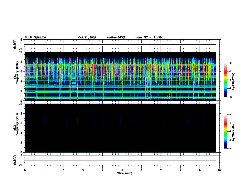Click the color scale bar beside the ch.1 spectrogram
247x191 pixels.
tap(225, 80)
